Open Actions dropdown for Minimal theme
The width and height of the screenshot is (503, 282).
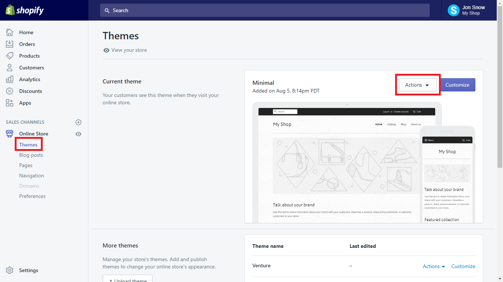(418, 85)
